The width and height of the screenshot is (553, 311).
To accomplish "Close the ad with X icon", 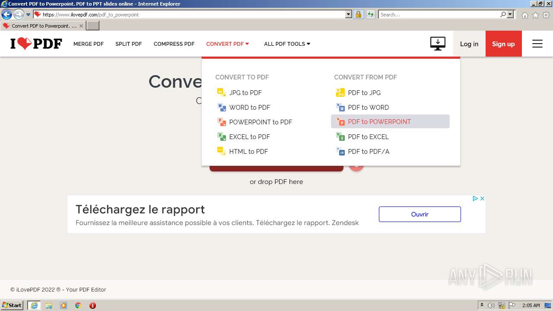I will 482,198.
